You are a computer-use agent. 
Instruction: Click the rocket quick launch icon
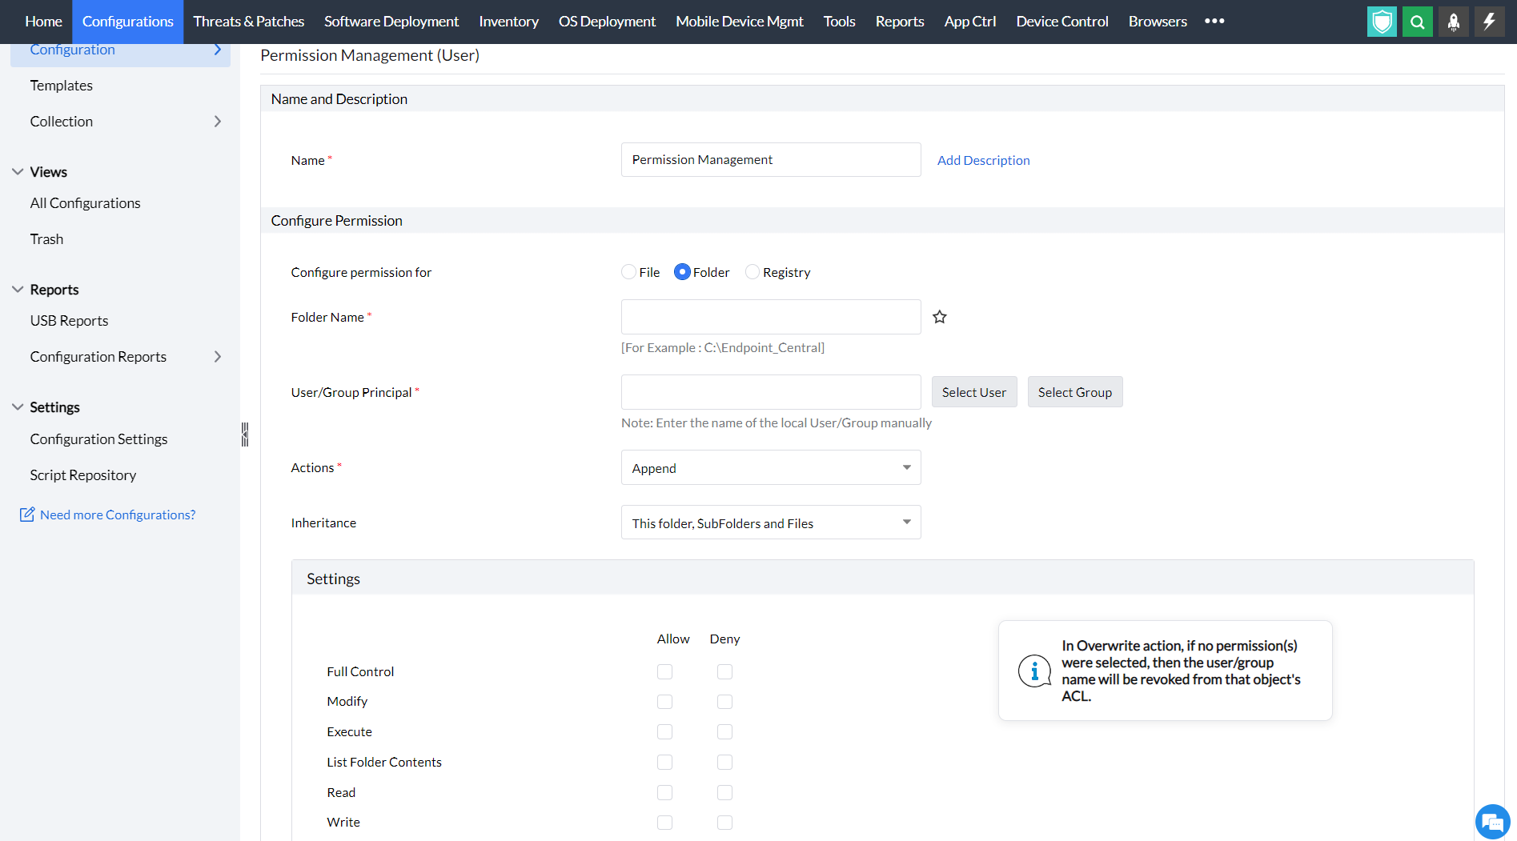pyautogui.click(x=1453, y=22)
